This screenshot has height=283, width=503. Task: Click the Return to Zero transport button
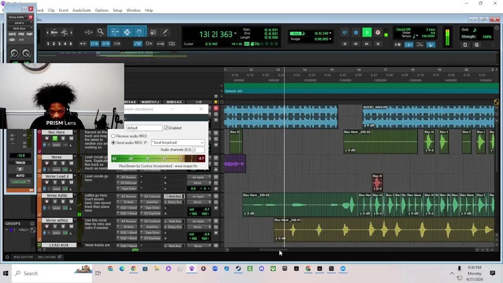pos(345,44)
